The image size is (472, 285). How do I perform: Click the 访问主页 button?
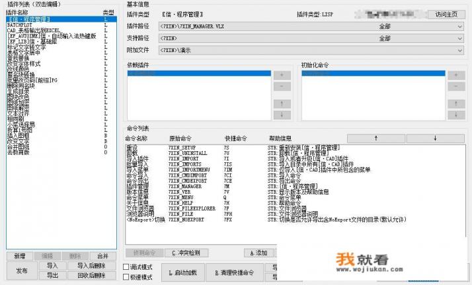(446, 15)
